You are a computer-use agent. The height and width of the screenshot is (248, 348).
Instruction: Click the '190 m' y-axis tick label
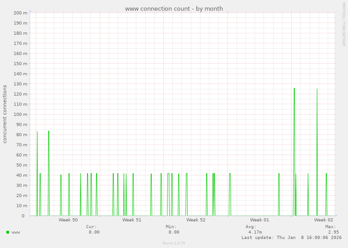(x=20, y=23)
